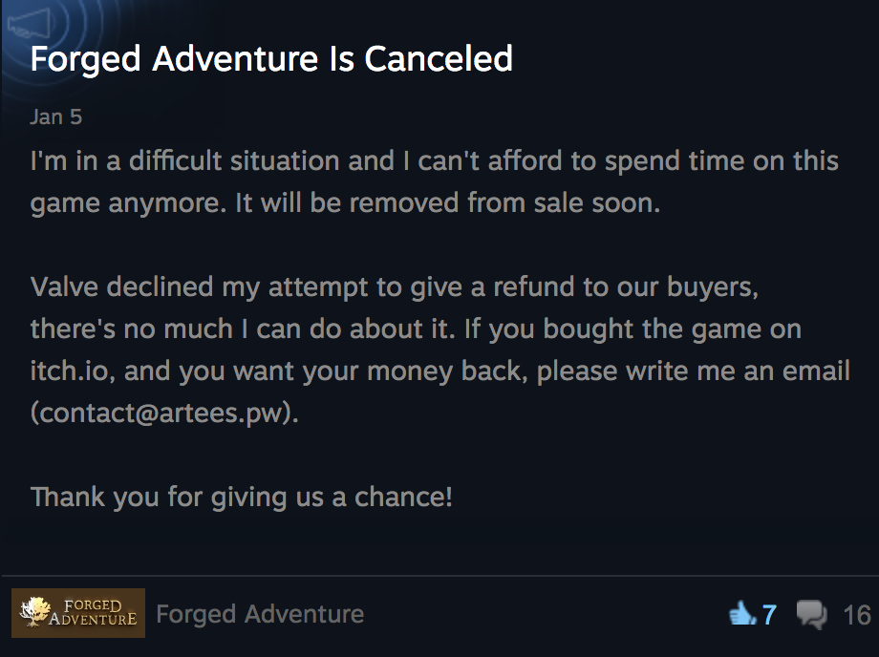Click the tree emblem in game logo

[x=34, y=611]
